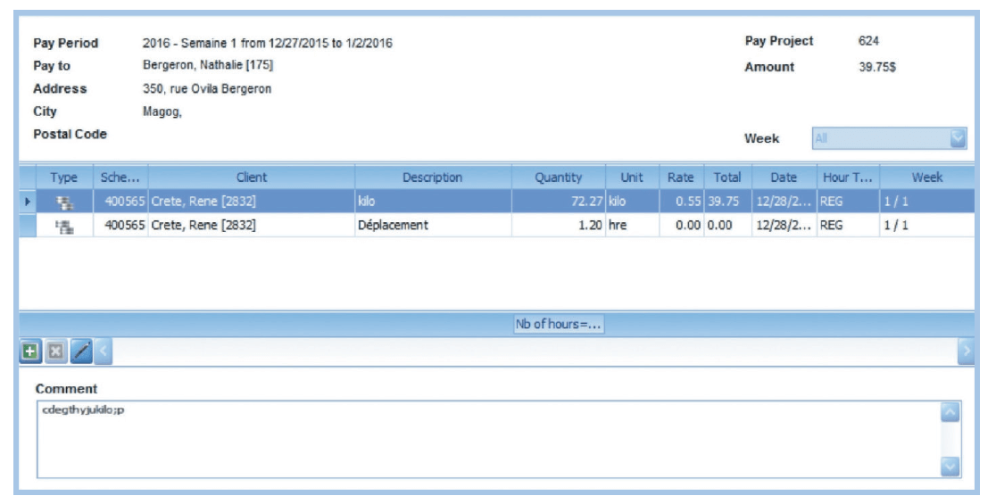996x504 pixels.
Task: Sort by the Description column header
Action: (433, 178)
